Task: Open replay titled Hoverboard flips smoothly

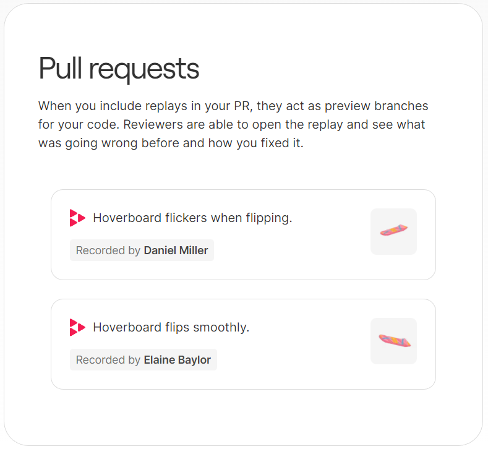Action: coord(171,327)
